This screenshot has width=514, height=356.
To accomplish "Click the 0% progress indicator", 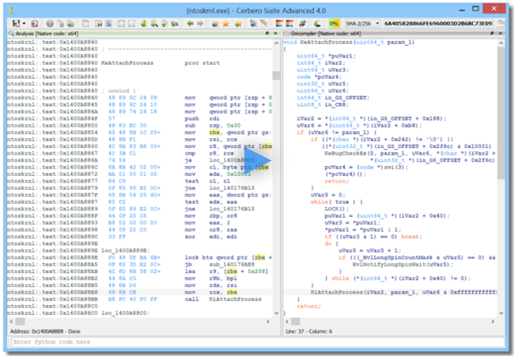I will [334, 24].
